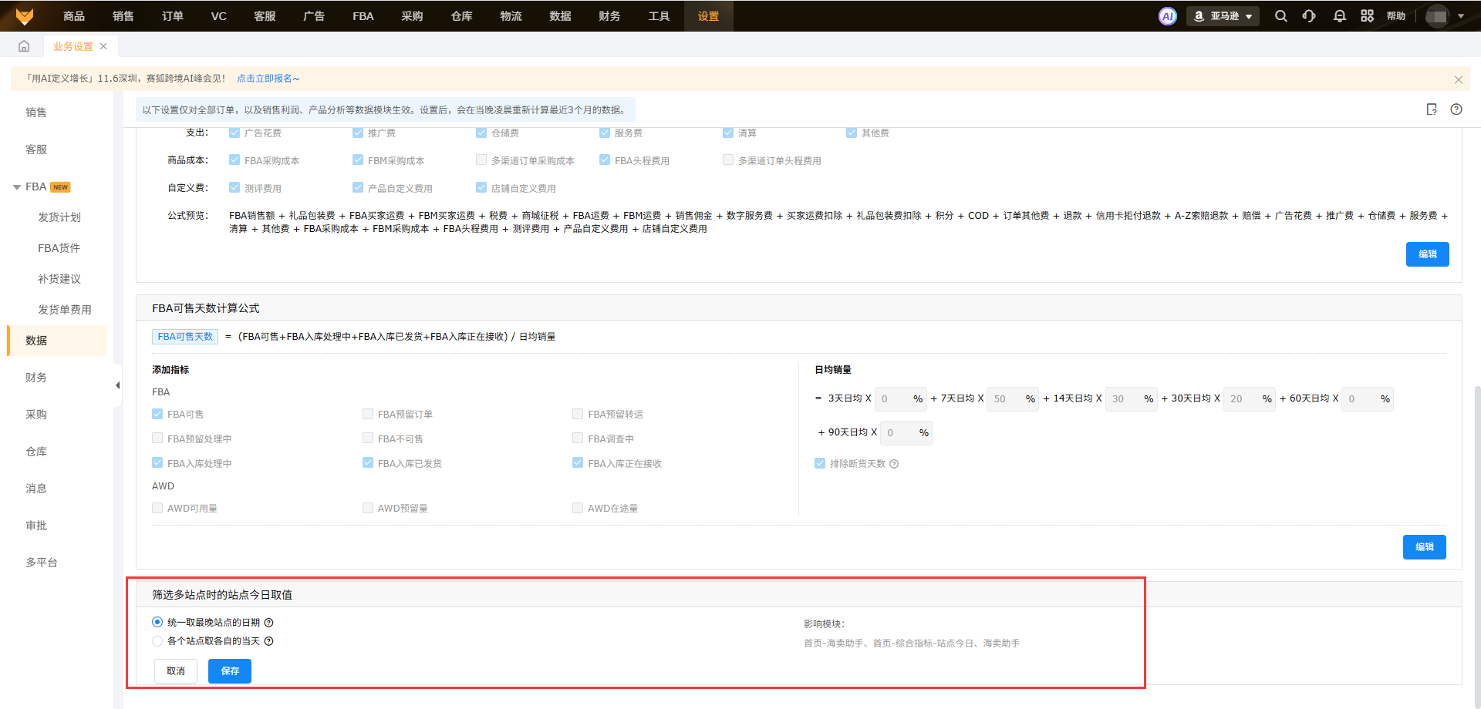Enable the AWD可用量 checkbox

coord(157,508)
